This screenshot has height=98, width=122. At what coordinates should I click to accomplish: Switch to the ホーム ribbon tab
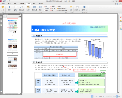(9, 4)
